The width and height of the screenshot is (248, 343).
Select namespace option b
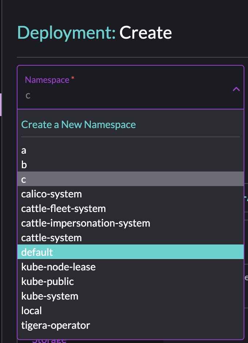coord(24,165)
